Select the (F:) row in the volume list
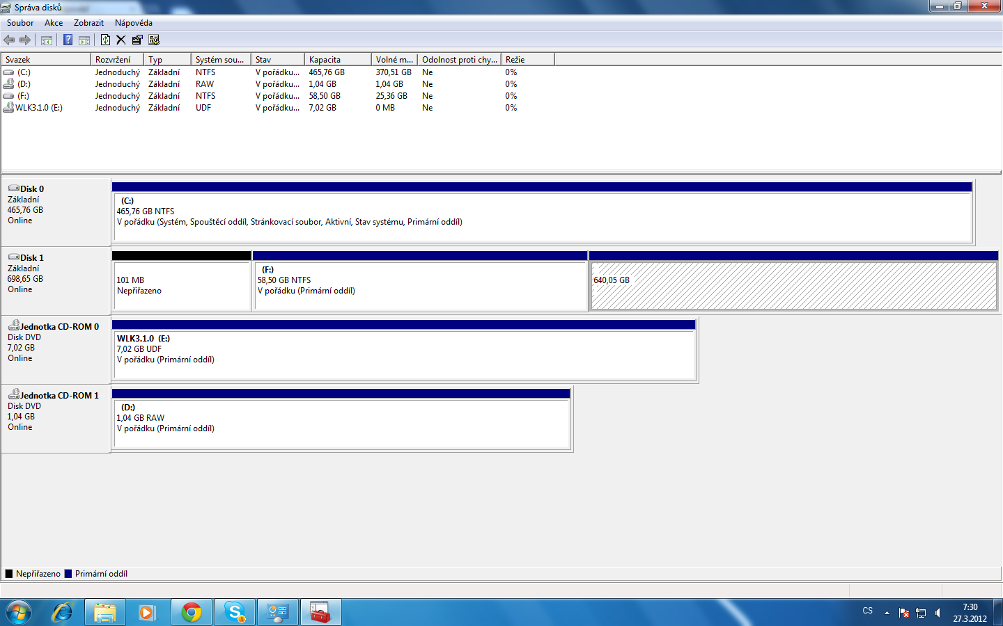The width and height of the screenshot is (1003, 626). (x=279, y=96)
